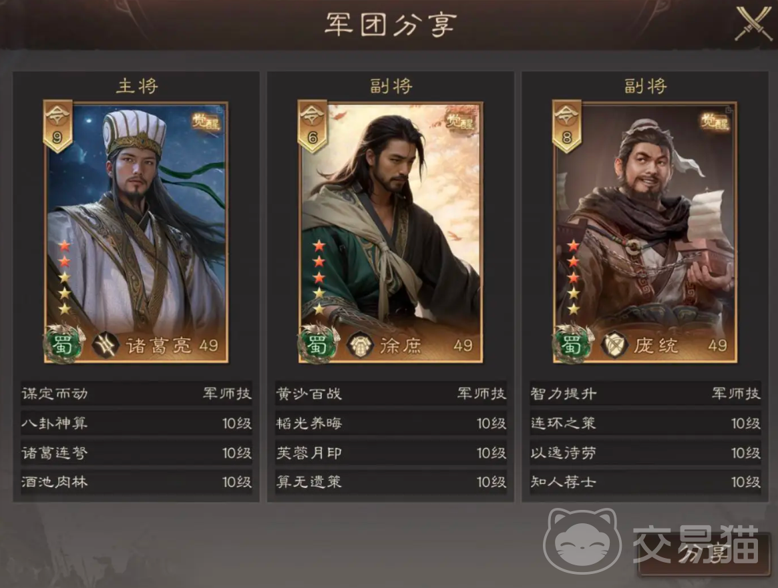Open the 庞统 general portrait card
The image size is (778, 588).
tap(645, 232)
